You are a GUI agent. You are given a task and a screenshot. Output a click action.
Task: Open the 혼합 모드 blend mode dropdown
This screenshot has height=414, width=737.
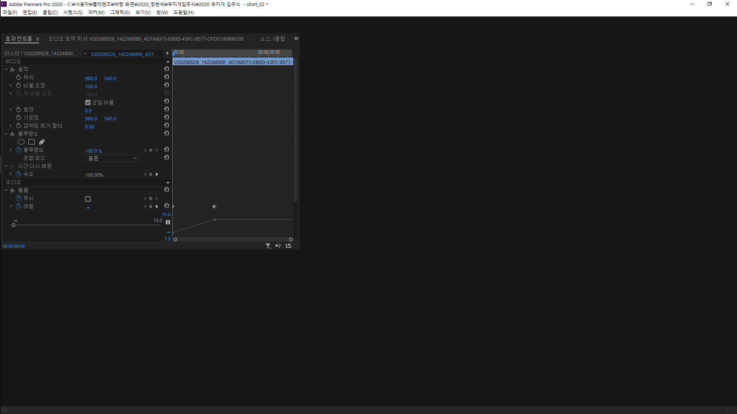pos(112,158)
